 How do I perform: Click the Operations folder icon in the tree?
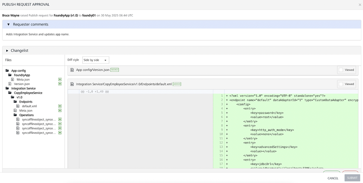(x=15, y=115)
